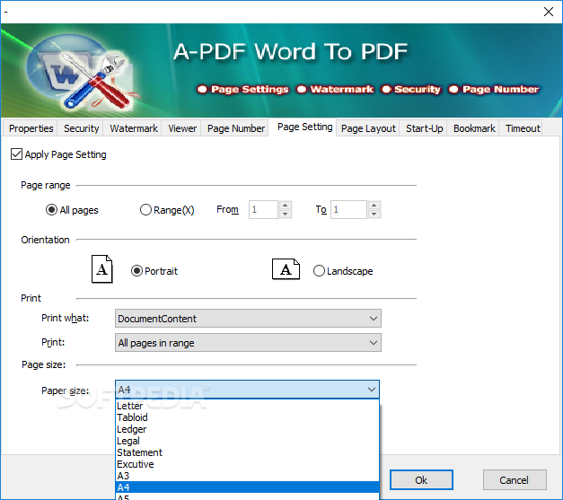Increase the To page value
Screen dimensions: 563x500
pos(374,206)
